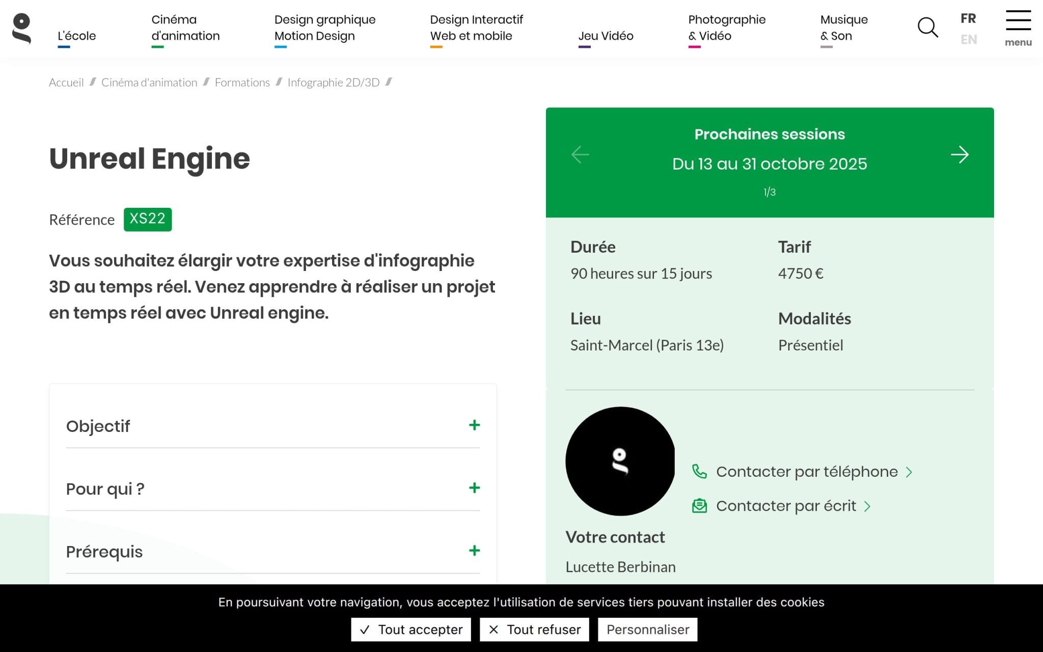
Task: Go to Infographie 2D/3D breadcrumb
Action: tap(334, 83)
